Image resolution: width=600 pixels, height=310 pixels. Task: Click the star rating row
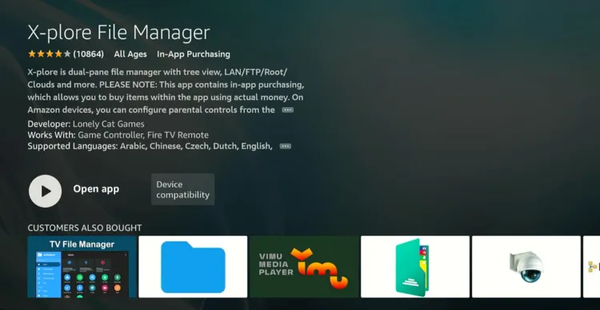[x=50, y=54]
